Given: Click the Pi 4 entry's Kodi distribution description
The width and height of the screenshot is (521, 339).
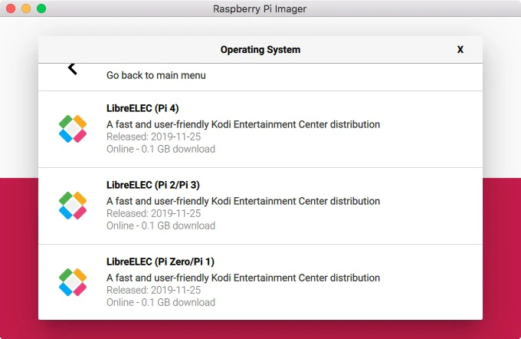Looking at the screenshot, I should click(x=243, y=124).
